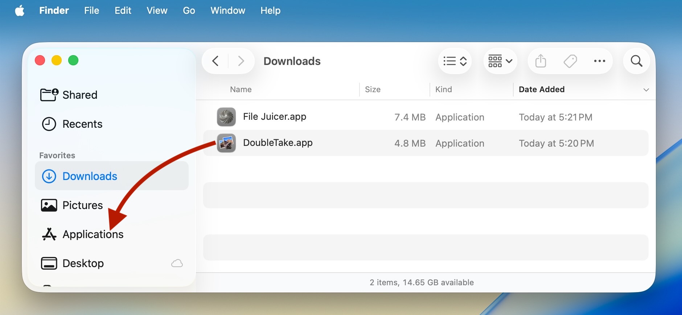682x315 pixels.
Task: Toggle sort order arrow in Date Added
Action: 646,90
